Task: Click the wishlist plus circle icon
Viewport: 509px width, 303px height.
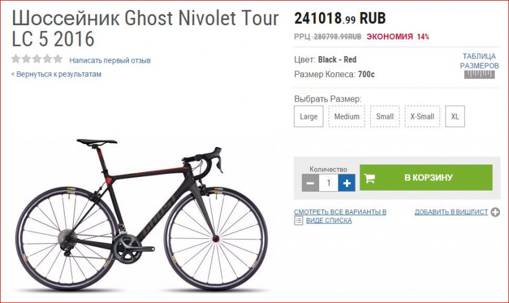Action: click(495, 212)
